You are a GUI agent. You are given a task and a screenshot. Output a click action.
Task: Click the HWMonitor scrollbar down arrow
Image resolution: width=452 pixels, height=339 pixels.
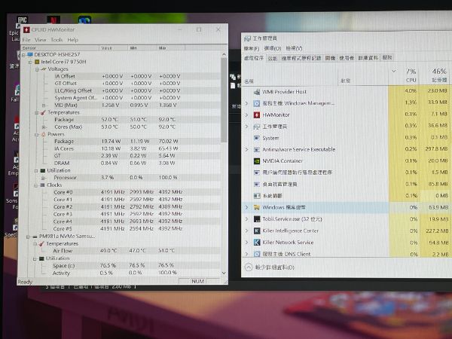pyautogui.click(x=224, y=273)
